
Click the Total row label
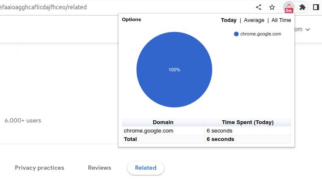coord(130,139)
